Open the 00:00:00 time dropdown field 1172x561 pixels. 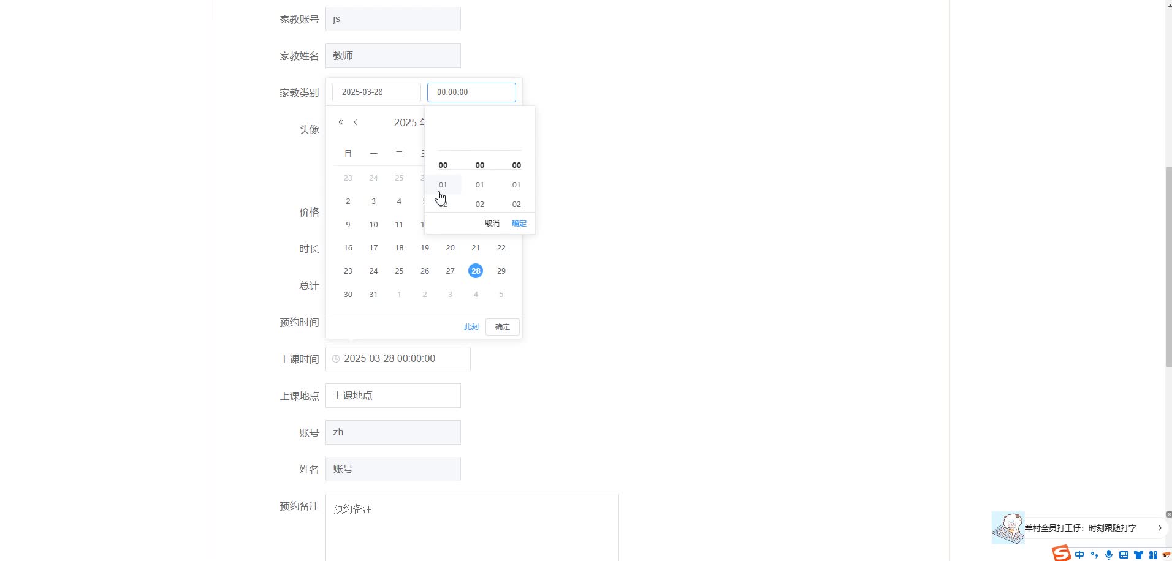471,92
